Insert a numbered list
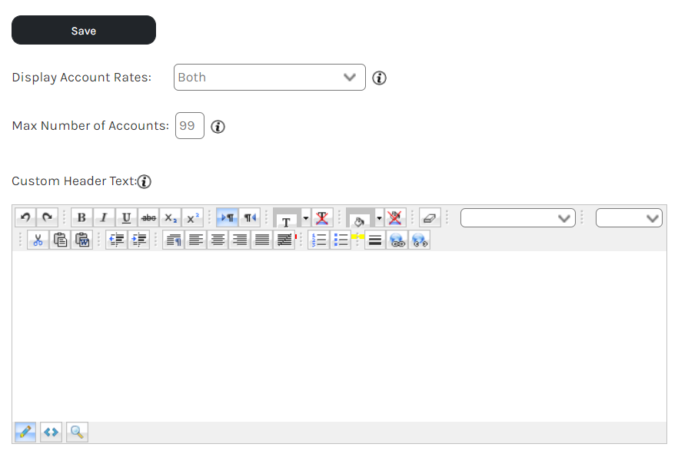678x454 pixels. [319, 240]
